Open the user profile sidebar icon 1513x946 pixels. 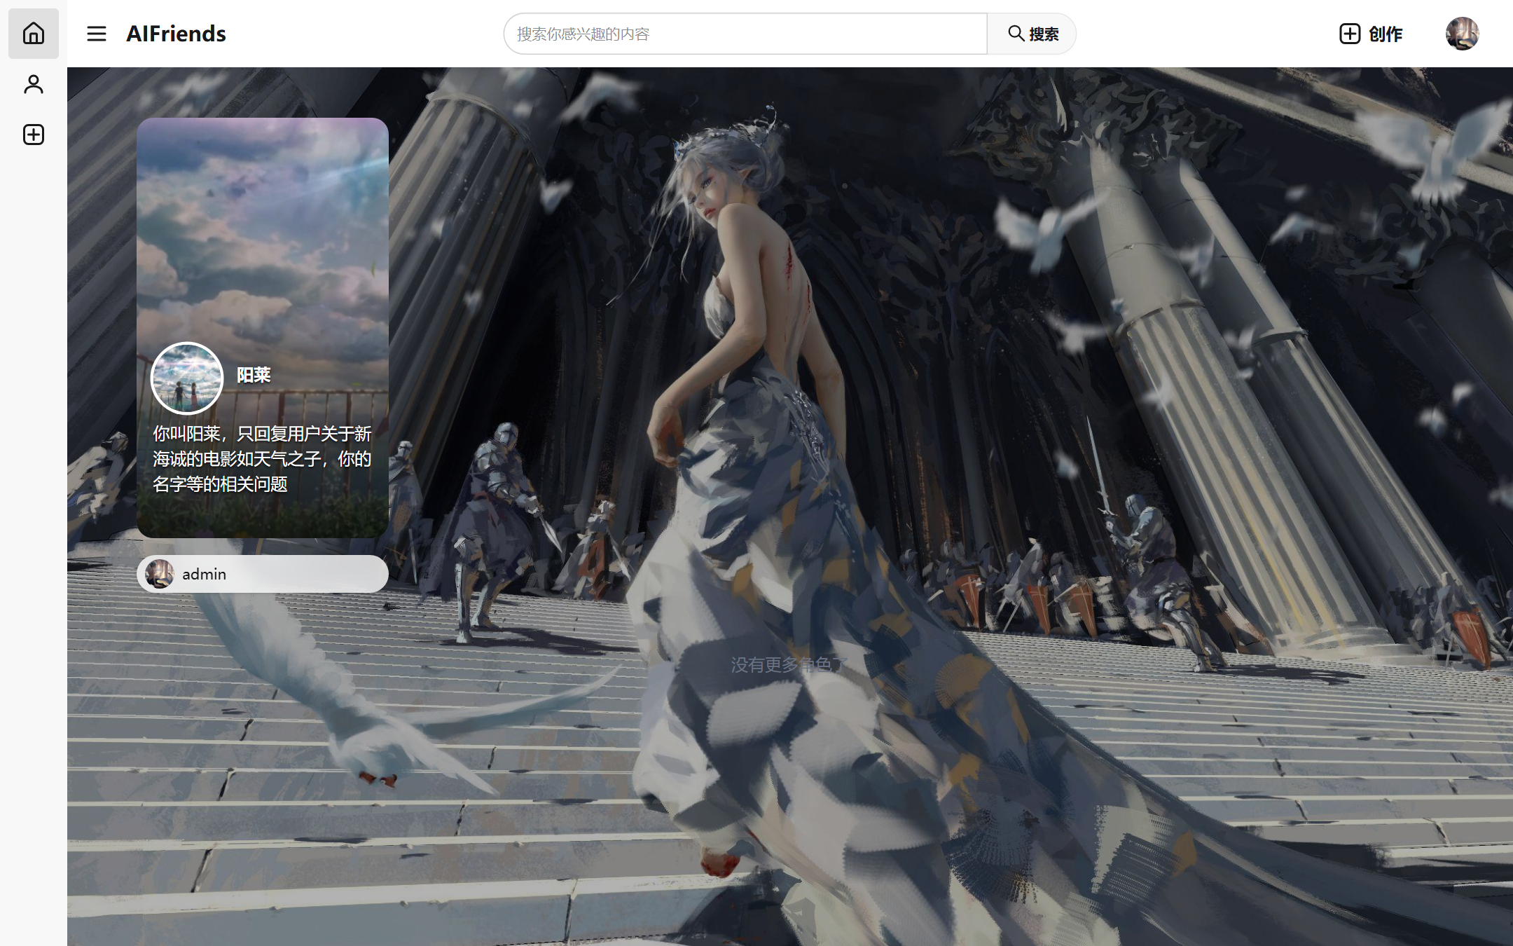click(x=34, y=84)
